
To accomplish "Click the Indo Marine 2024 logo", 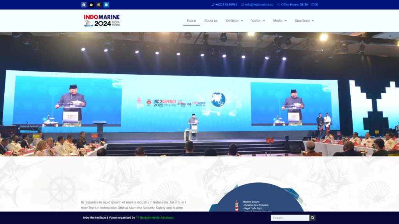I will click(102, 21).
